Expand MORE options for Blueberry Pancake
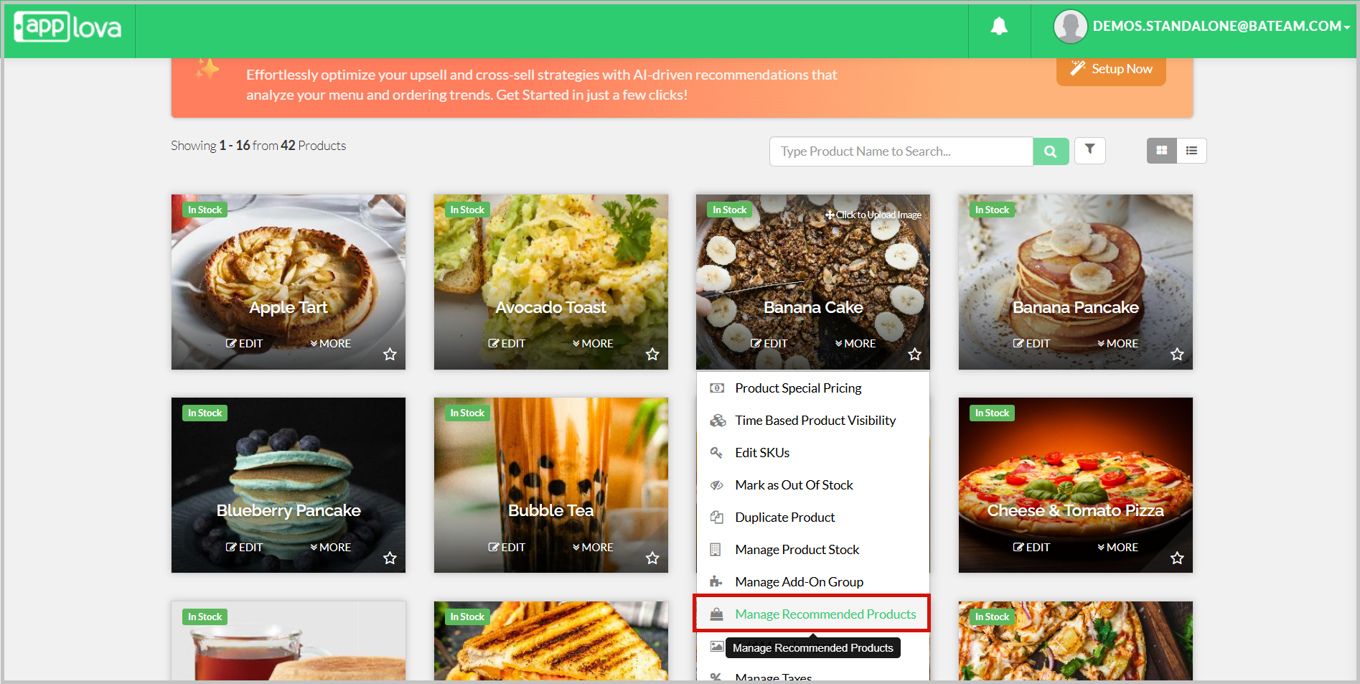The height and width of the screenshot is (684, 1360). click(331, 548)
